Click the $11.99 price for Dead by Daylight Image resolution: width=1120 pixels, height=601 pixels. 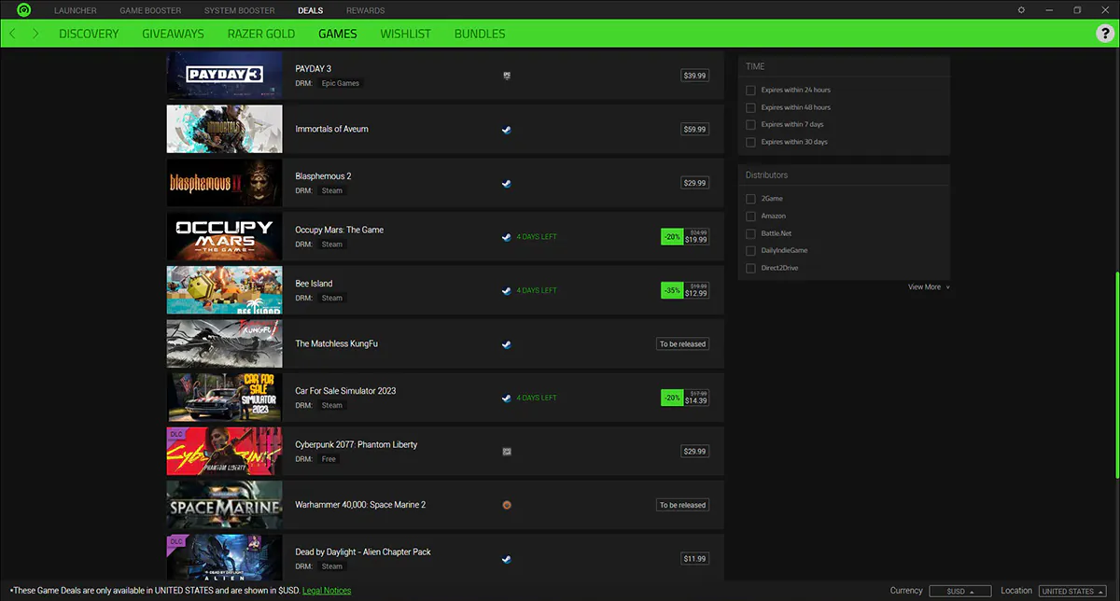click(x=694, y=559)
